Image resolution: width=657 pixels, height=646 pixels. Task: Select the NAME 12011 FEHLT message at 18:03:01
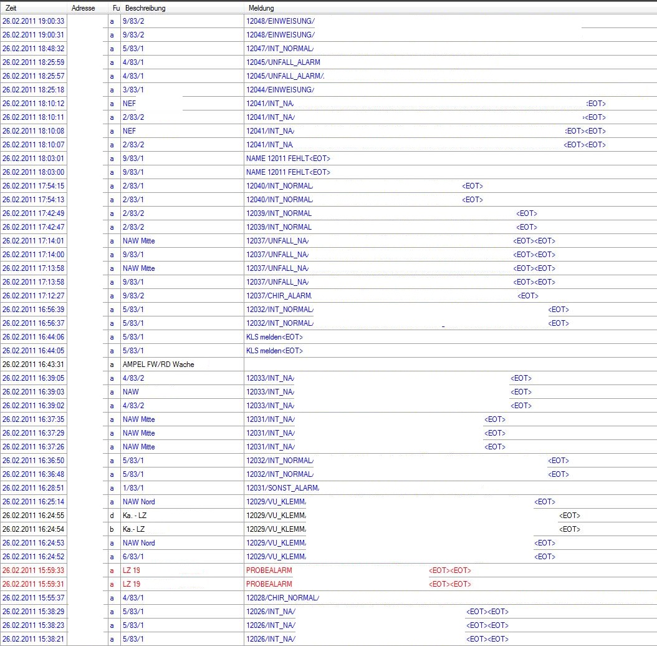pyautogui.click(x=288, y=159)
